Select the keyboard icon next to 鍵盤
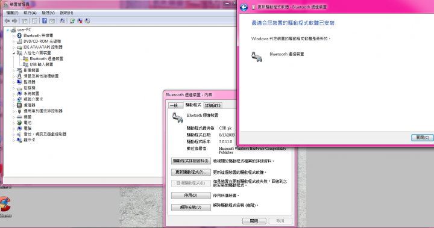This screenshot has height=228, width=434. 19,117
